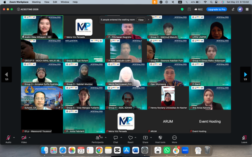Open the meeting summary notes icon
The height and width of the screenshot is (157, 252).
tap(189, 9)
